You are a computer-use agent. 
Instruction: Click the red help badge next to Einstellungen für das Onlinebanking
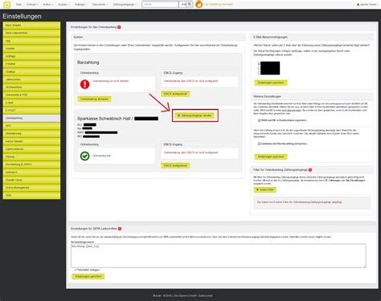pos(119,27)
